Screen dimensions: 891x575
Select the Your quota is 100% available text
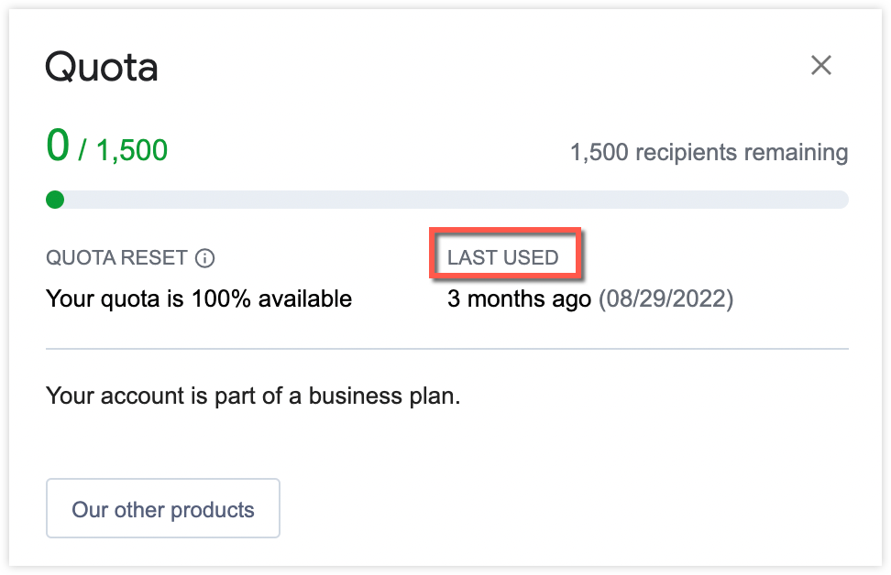click(199, 298)
